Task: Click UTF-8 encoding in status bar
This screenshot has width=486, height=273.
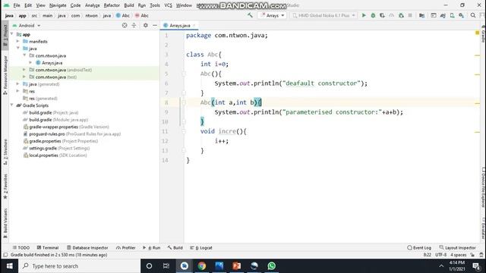Action: (440, 255)
